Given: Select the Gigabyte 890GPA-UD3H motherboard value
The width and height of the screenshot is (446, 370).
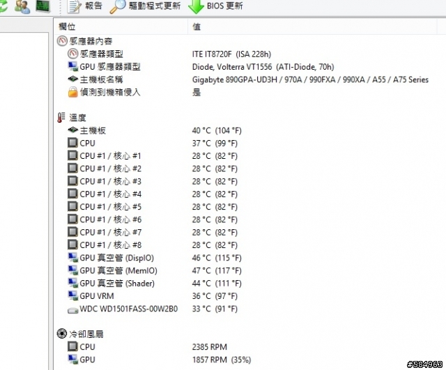Looking at the screenshot, I should pyautogui.click(x=310, y=79).
